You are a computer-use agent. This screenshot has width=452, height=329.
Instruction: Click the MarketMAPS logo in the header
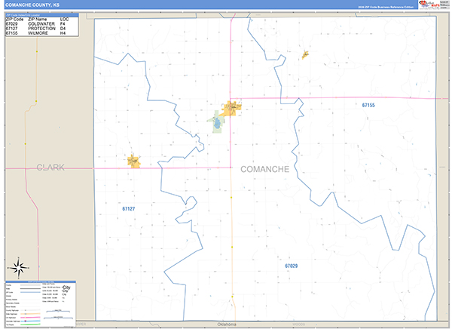[429, 5]
